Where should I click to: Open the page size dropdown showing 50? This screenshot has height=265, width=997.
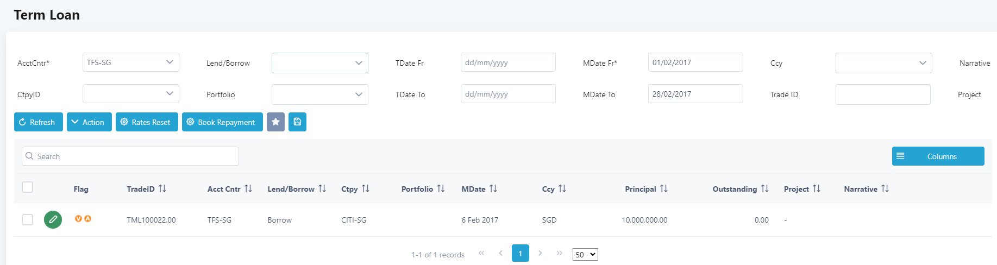pos(585,254)
